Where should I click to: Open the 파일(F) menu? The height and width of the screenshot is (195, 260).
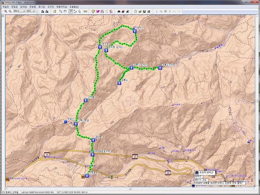pos(6,7)
